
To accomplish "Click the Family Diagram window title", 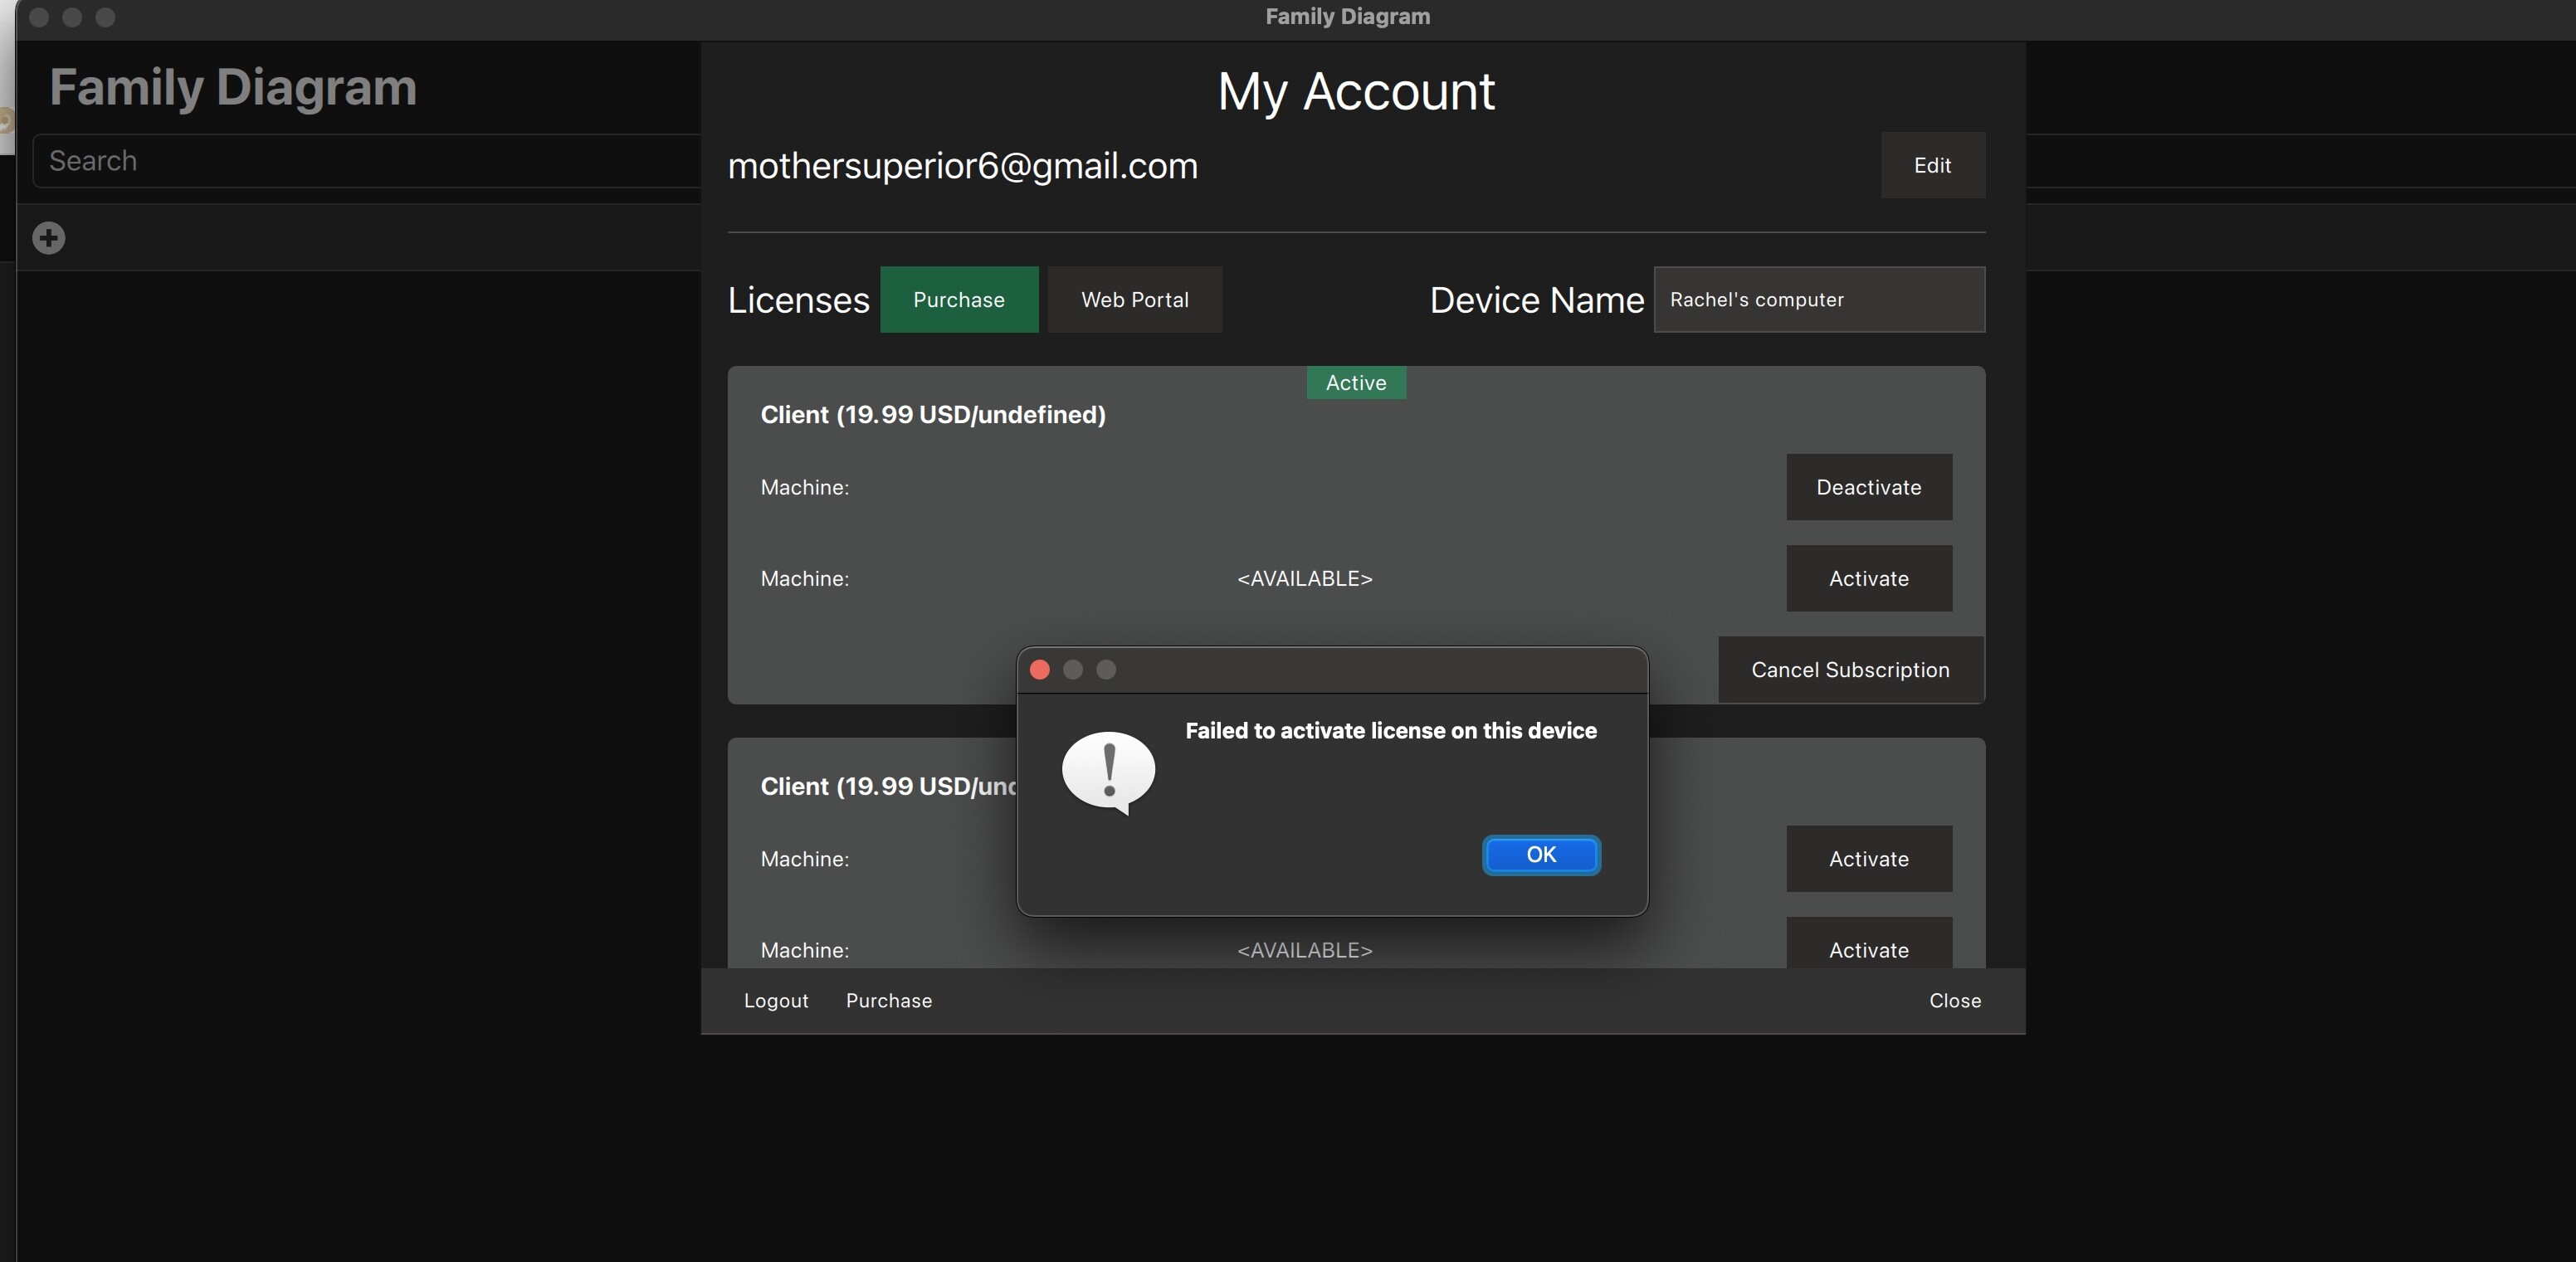I will coord(1347,16).
